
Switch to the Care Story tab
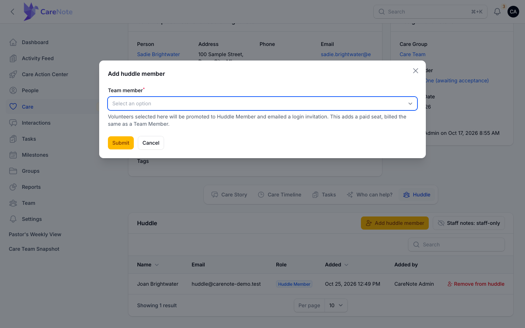(229, 195)
